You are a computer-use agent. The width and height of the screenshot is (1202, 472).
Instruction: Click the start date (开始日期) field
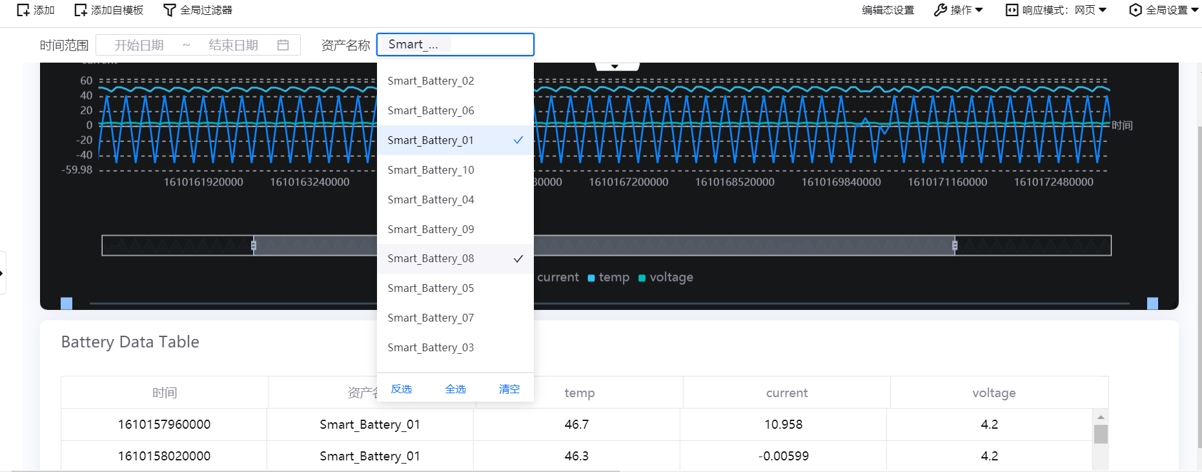coord(139,45)
